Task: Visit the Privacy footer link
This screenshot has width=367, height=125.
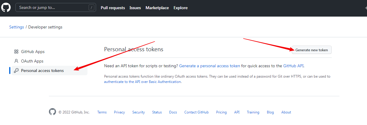Action: 119,112
